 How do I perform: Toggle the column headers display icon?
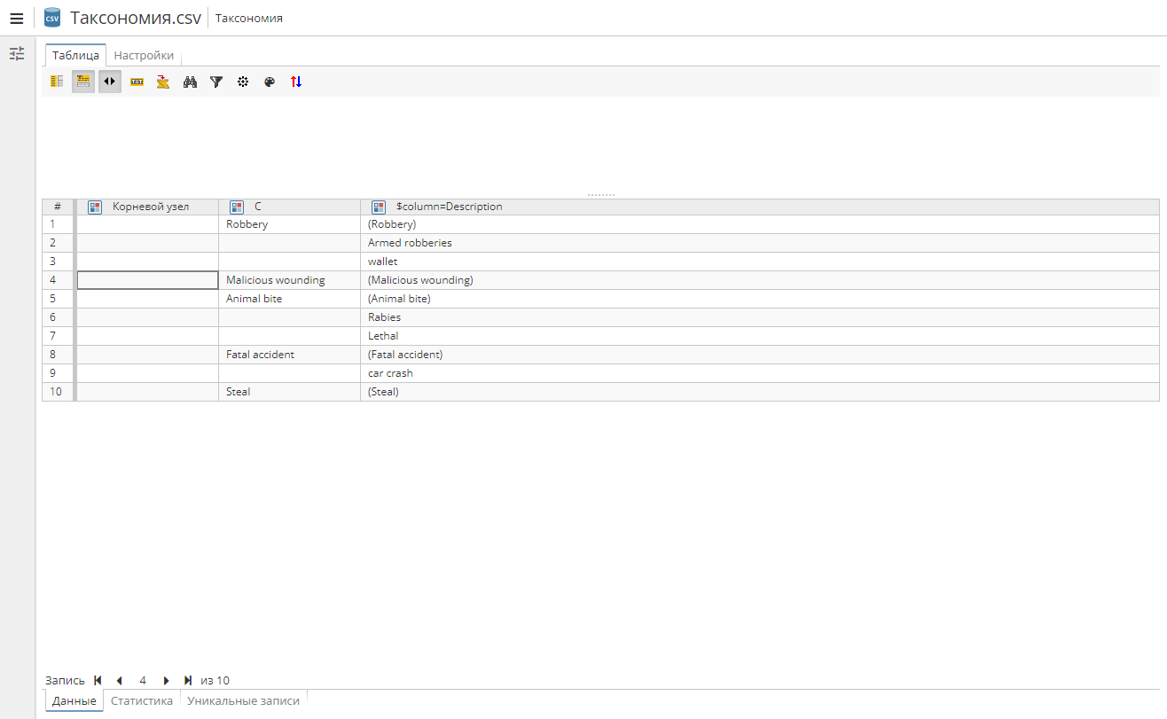tap(83, 82)
